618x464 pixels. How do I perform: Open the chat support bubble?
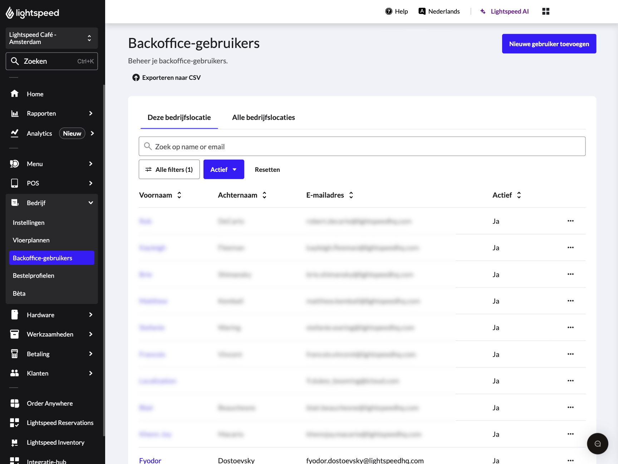pos(598,444)
